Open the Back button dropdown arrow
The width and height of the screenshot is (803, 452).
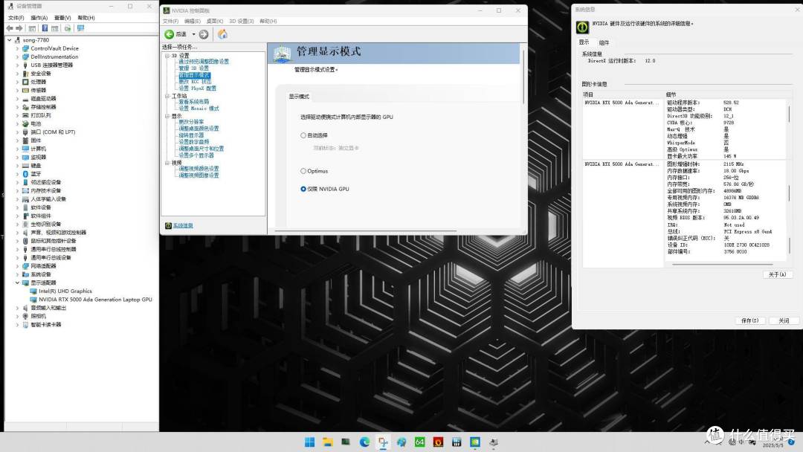193,33
